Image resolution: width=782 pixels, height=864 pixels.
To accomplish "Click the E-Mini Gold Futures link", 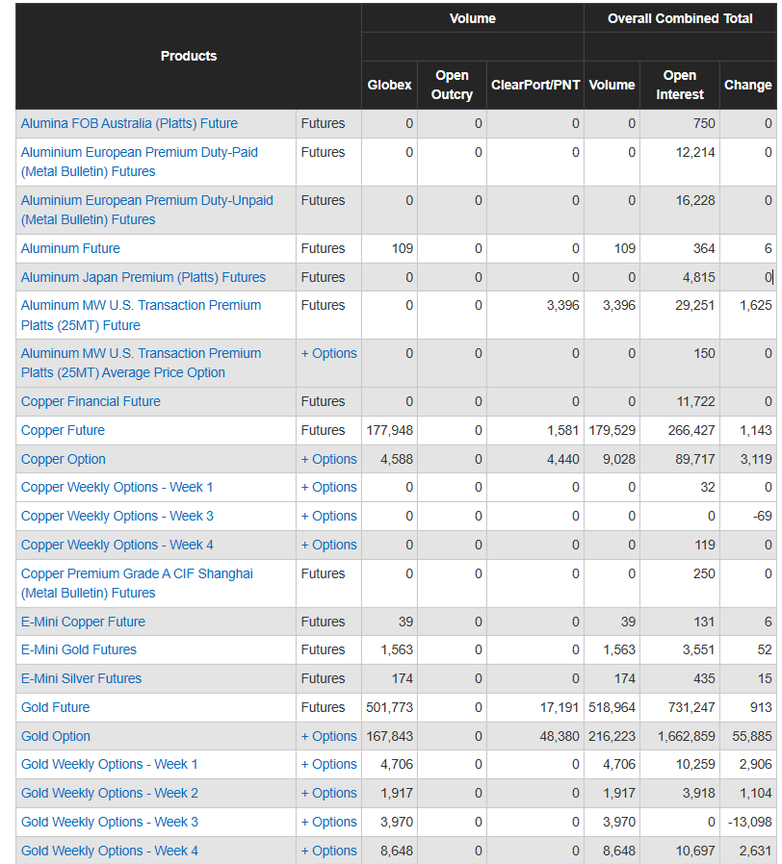I will pos(78,649).
